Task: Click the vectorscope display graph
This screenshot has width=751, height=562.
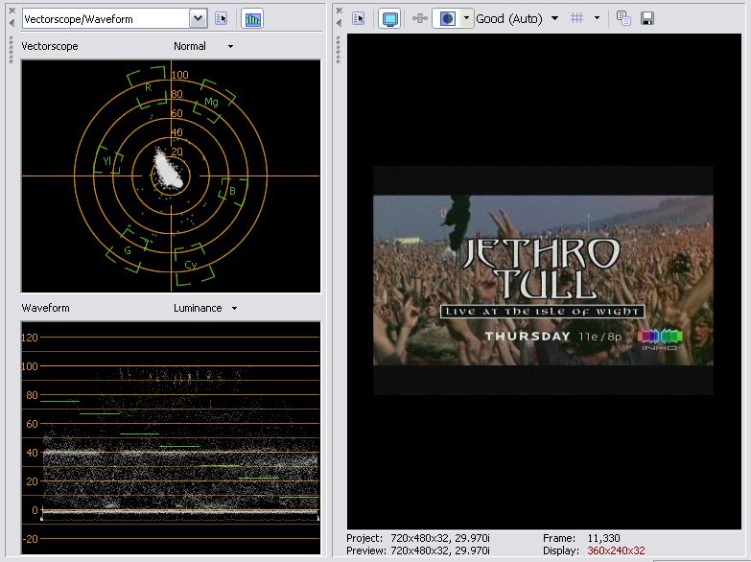Action: tap(171, 176)
